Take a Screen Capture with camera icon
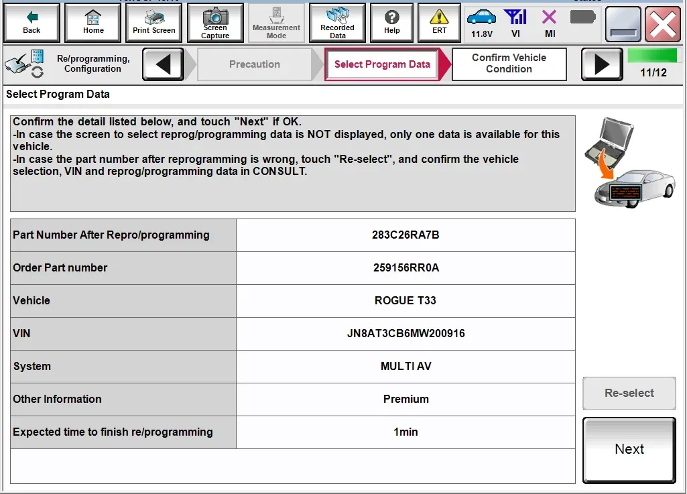Viewport: 687px width, 494px height. click(215, 23)
